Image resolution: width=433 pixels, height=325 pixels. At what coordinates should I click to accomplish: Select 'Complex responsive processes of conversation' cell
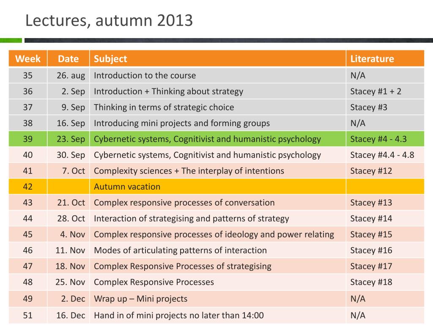218,203
